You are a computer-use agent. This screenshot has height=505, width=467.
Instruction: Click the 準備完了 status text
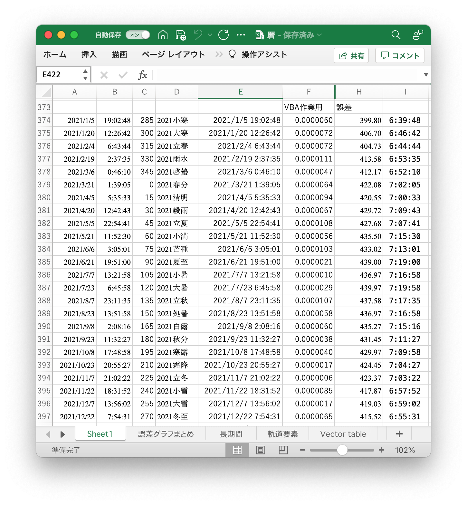[x=66, y=450]
